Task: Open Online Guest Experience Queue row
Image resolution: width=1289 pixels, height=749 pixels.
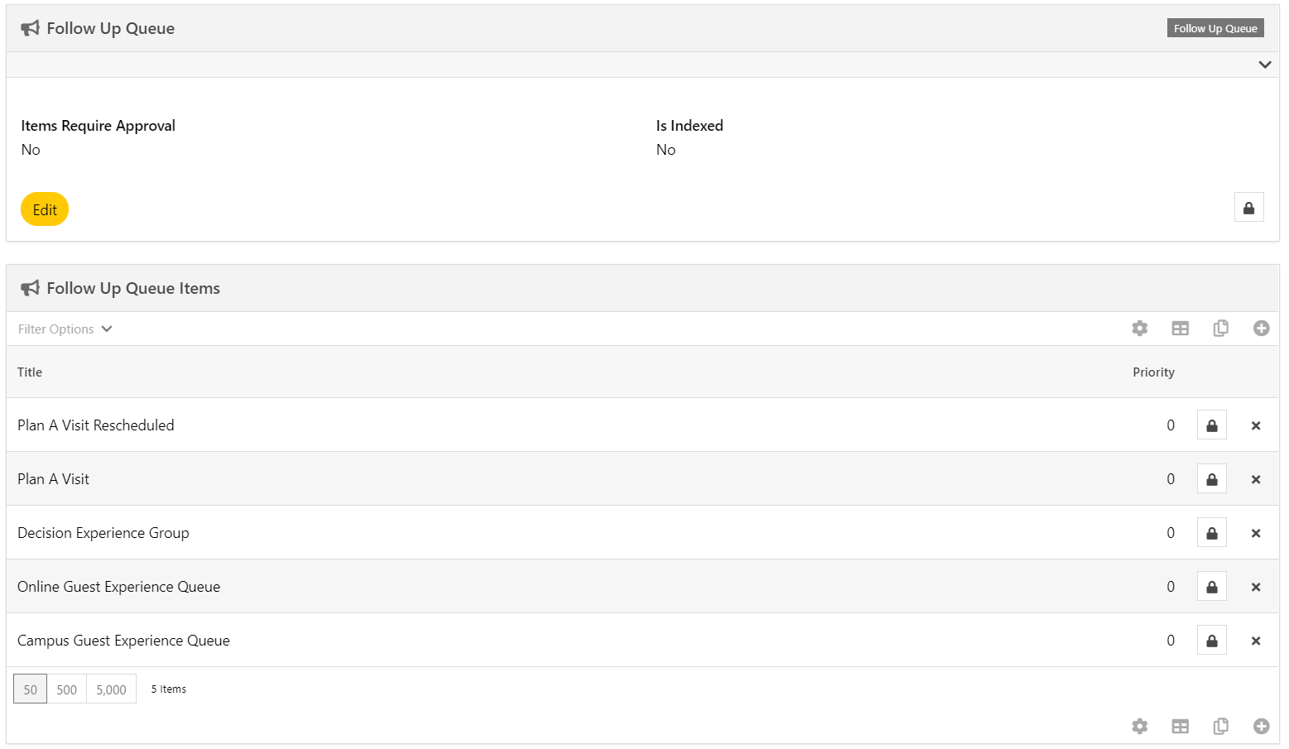Action: click(642, 586)
